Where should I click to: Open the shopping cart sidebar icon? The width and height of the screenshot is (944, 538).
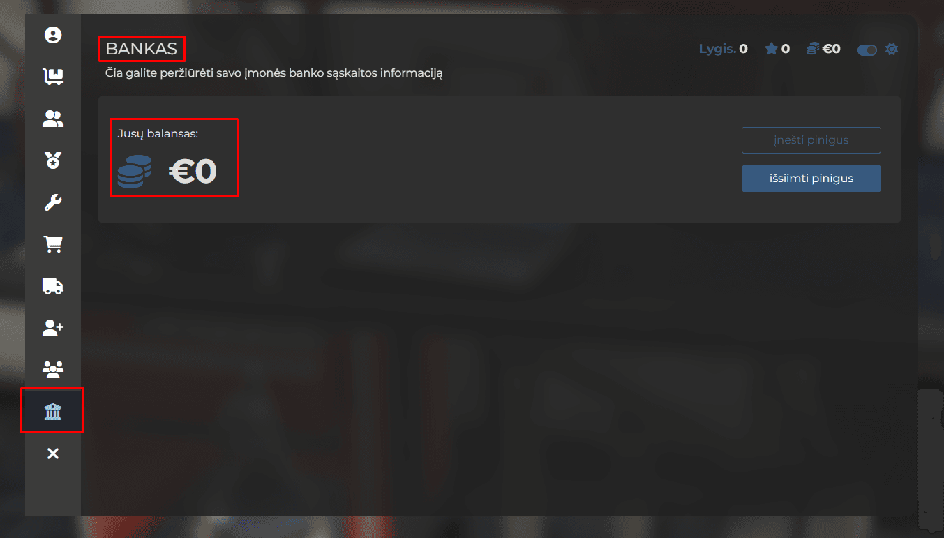pyautogui.click(x=53, y=244)
